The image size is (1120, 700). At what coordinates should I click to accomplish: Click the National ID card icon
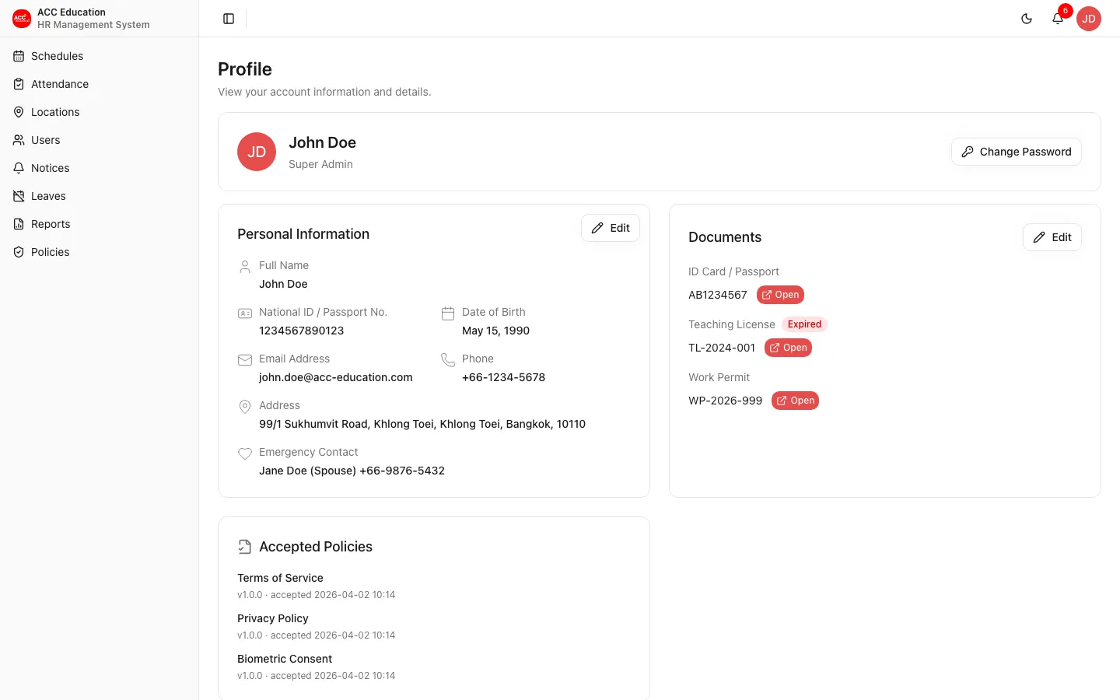tap(245, 313)
